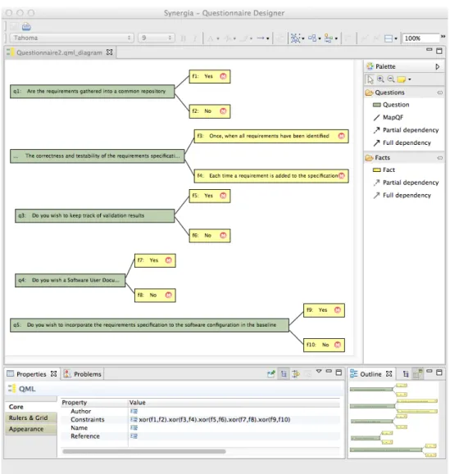Pick the yellow Note tool in the Palette
Viewport: 450px width, 474px height.
pyautogui.click(x=402, y=79)
